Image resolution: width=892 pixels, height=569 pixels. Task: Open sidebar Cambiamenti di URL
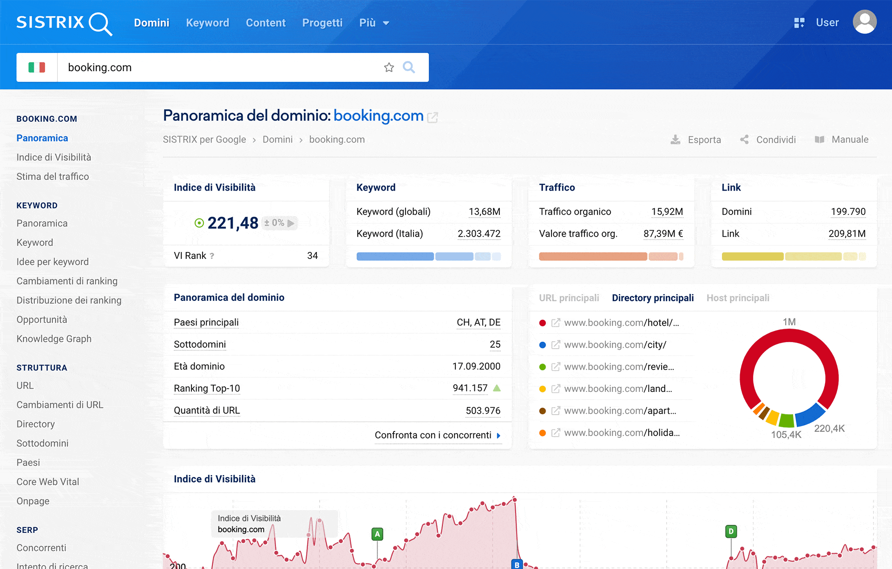pyautogui.click(x=60, y=405)
